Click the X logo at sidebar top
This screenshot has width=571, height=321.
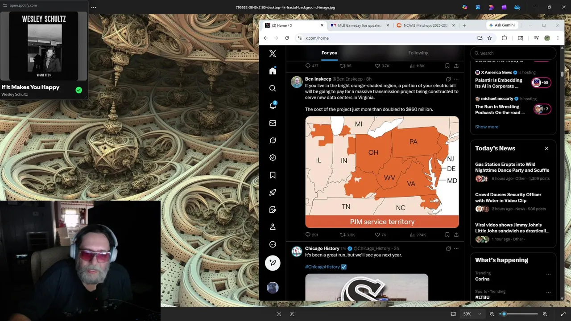273,53
